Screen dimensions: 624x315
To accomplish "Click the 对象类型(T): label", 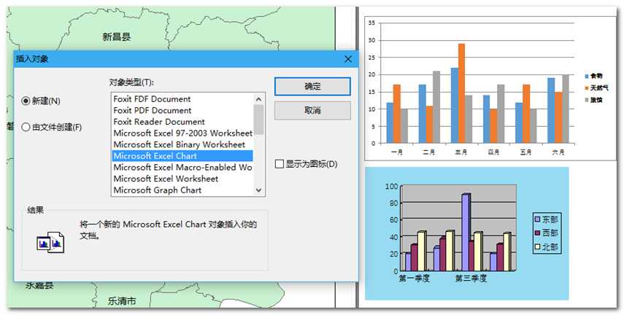I will (x=131, y=82).
